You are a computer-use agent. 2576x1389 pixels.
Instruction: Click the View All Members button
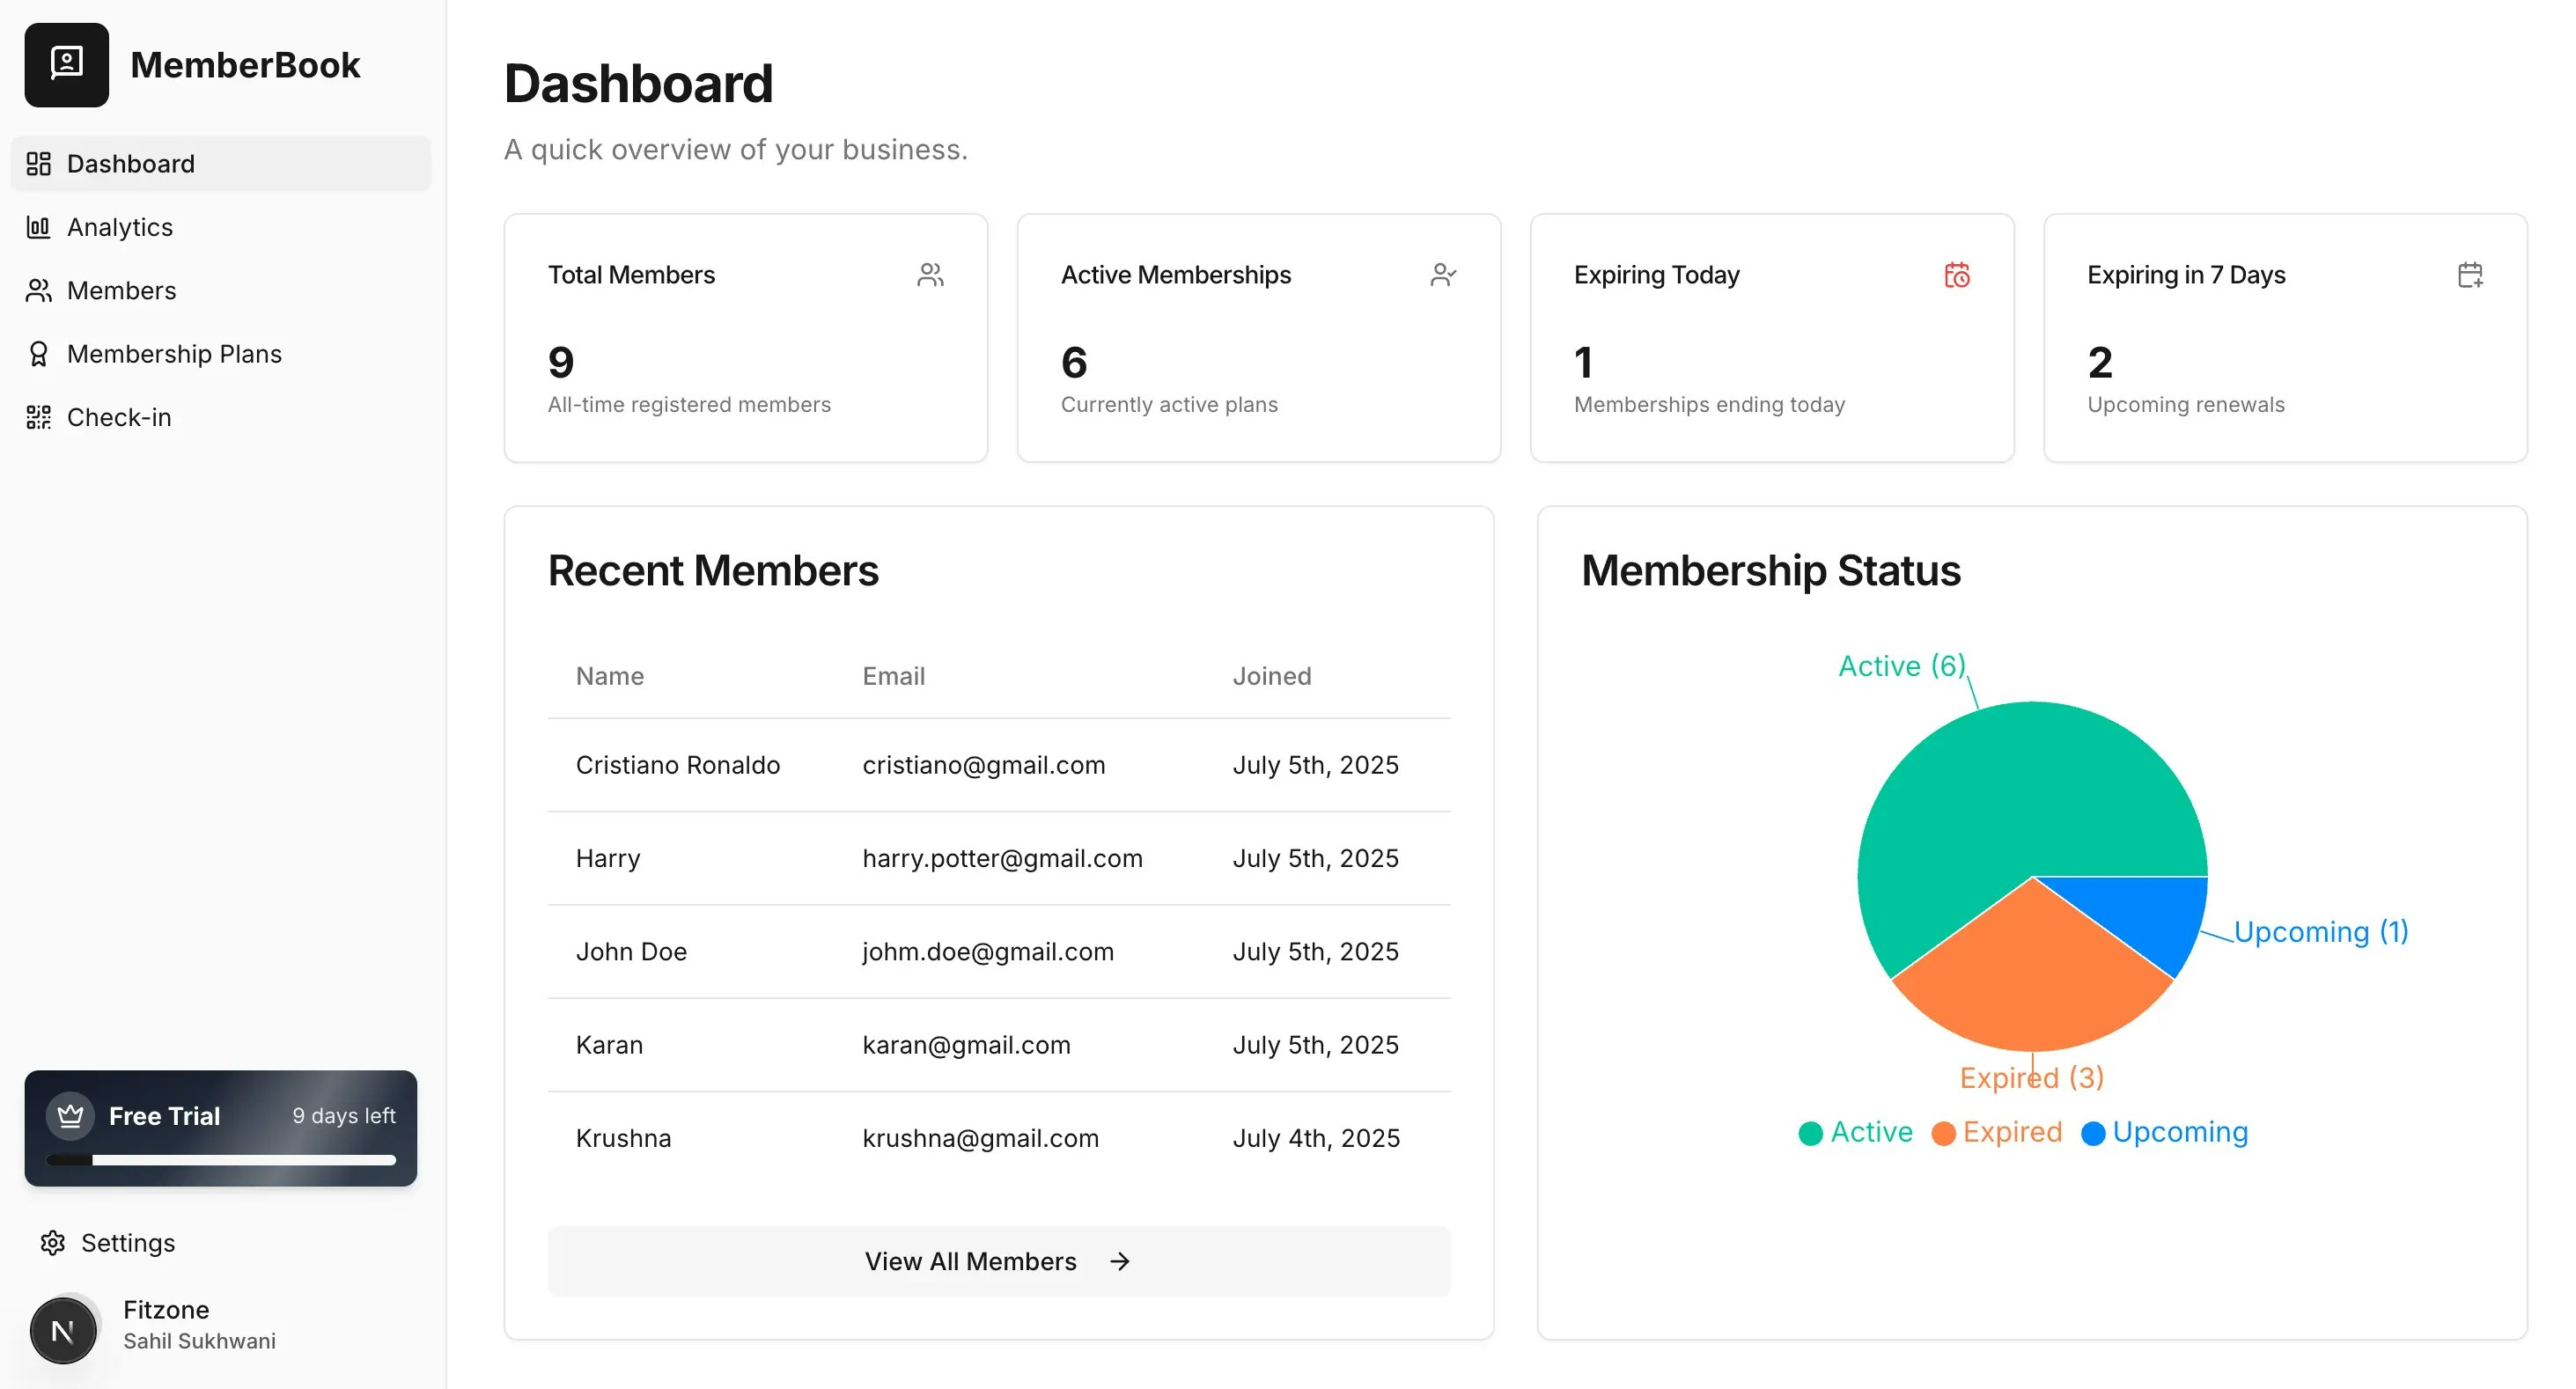coord(998,1261)
